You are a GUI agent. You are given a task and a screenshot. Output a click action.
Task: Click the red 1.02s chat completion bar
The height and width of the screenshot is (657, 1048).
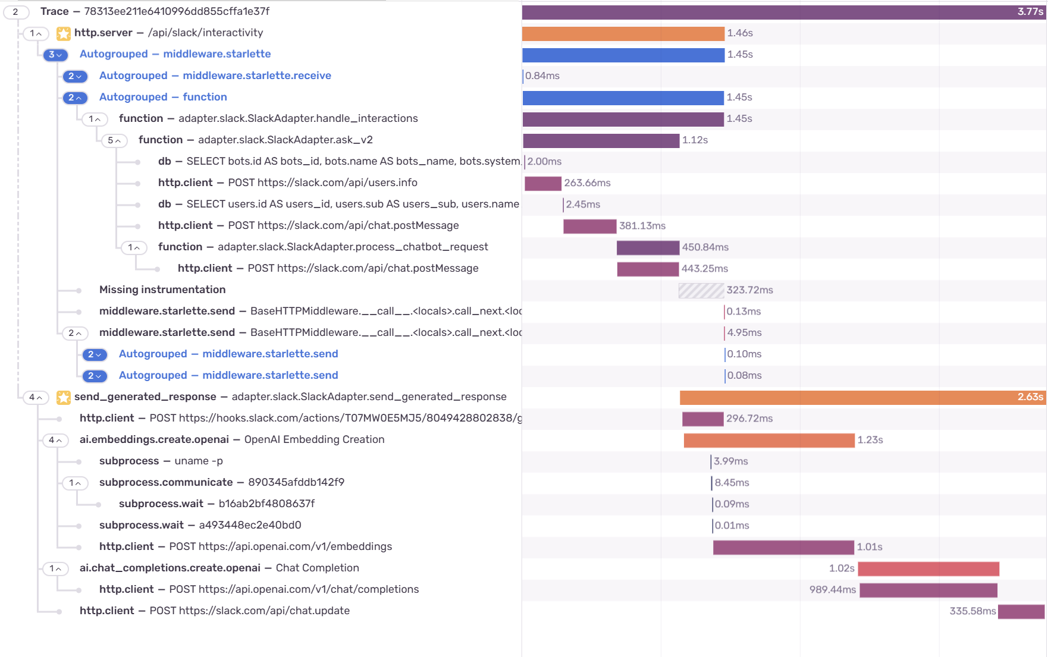click(928, 568)
